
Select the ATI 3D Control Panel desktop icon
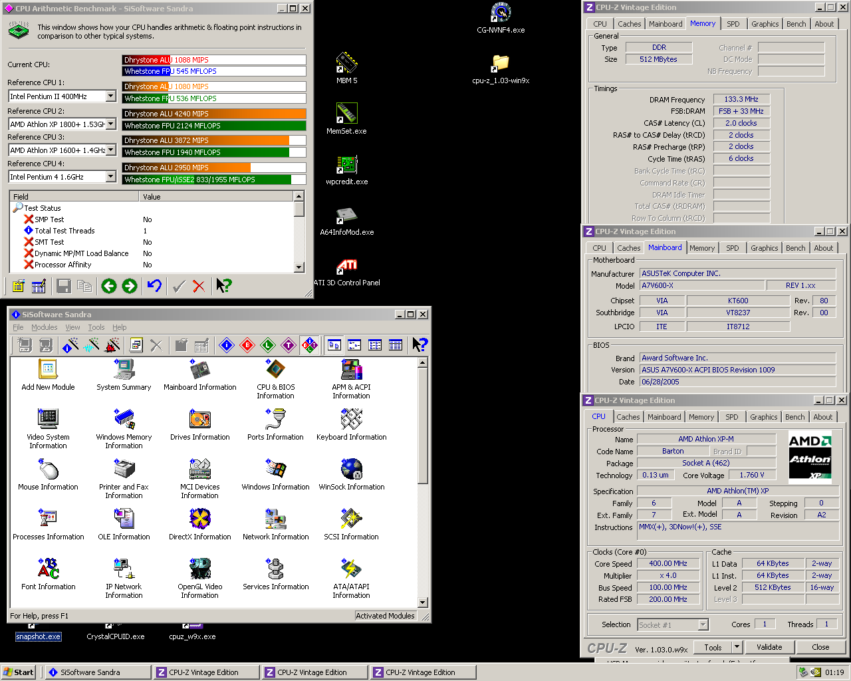tap(346, 273)
